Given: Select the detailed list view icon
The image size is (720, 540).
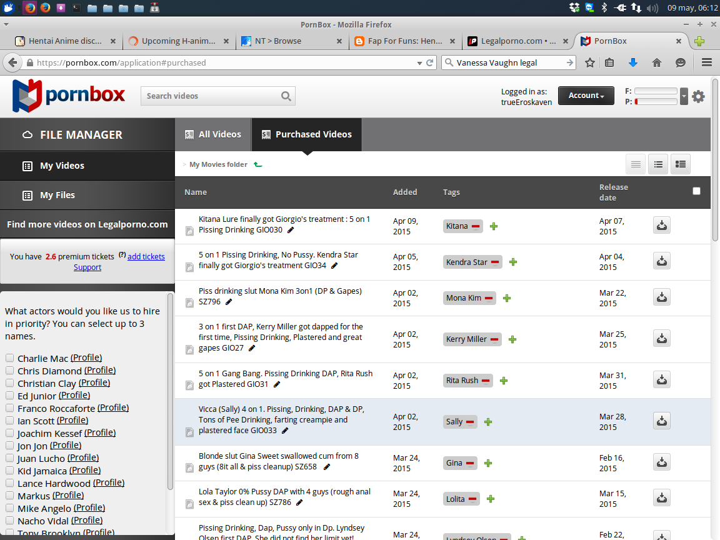Looking at the screenshot, I should coord(681,164).
